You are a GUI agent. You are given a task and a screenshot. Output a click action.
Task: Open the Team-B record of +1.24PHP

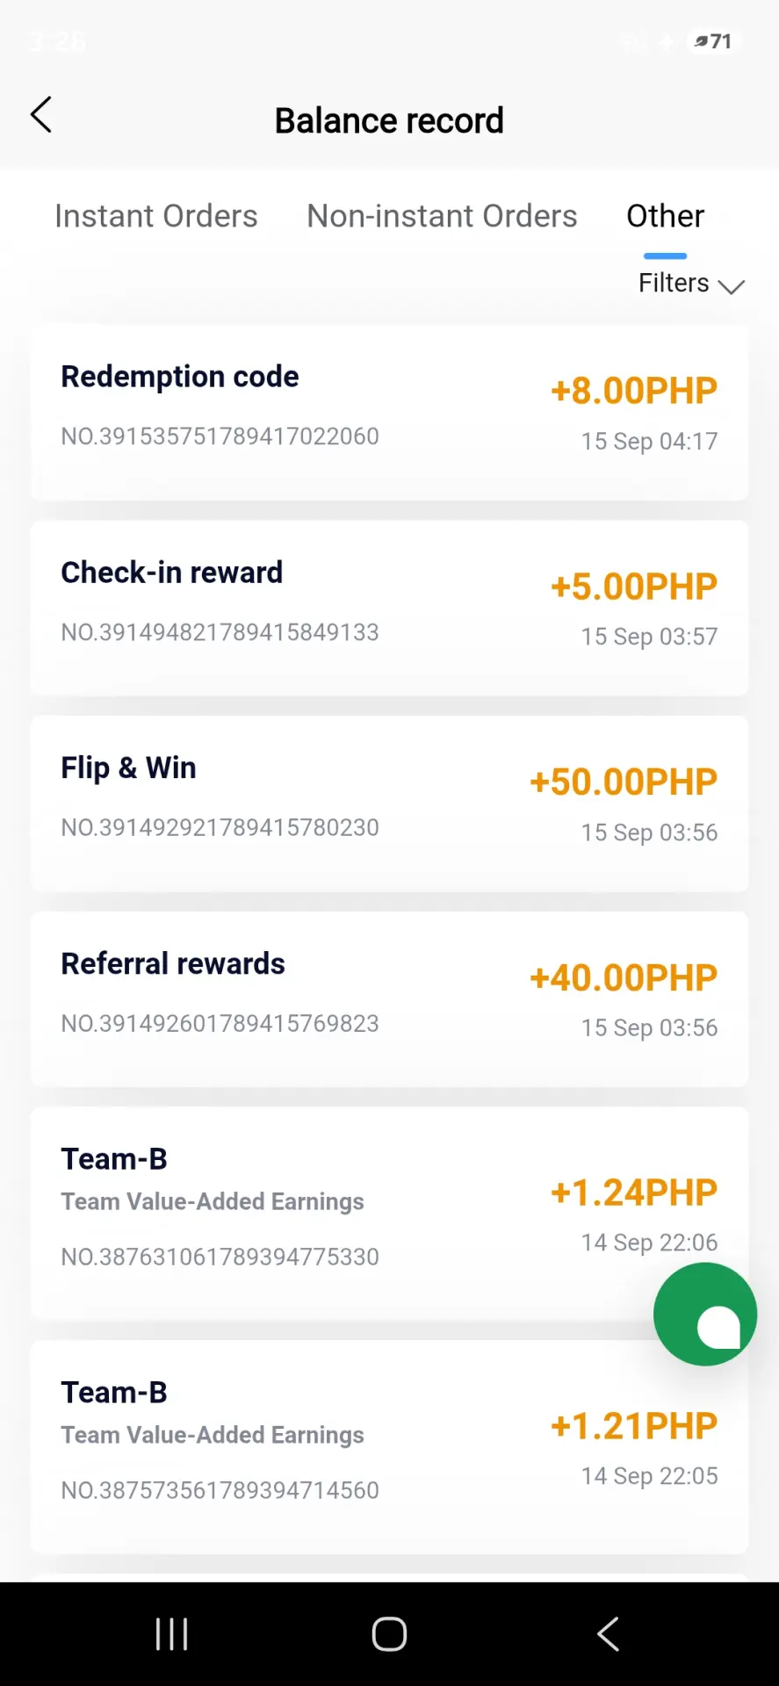[x=389, y=1214]
